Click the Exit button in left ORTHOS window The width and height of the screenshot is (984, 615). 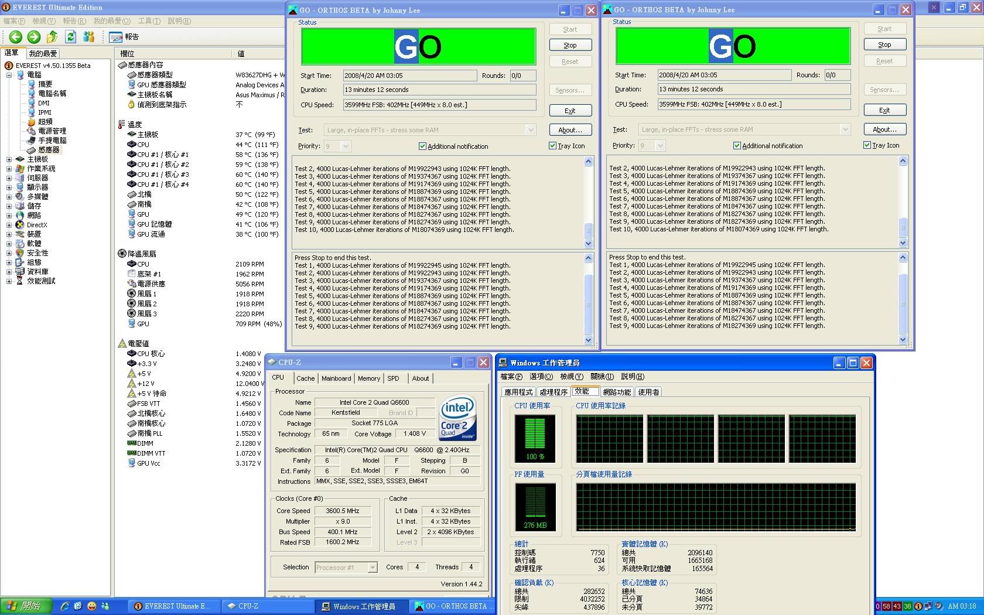click(x=570, y=111)
